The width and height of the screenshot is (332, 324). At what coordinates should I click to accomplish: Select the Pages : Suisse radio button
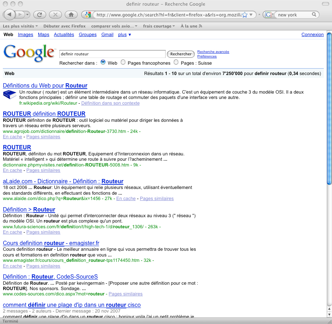pyautogui.click(x=176, y=62)
